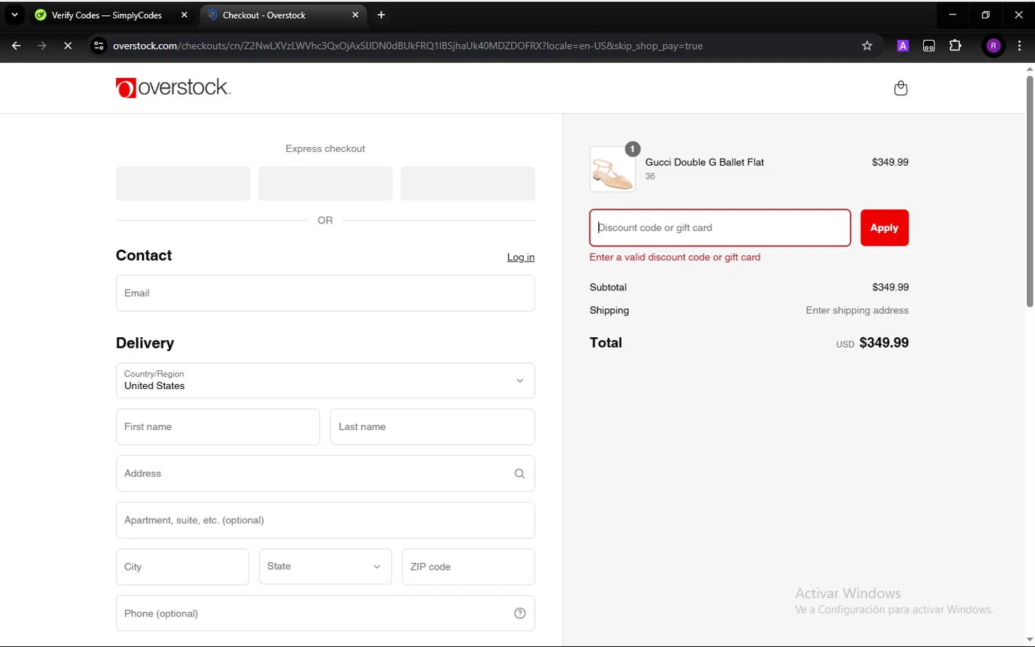Open the State dropdown
The width and height of the screenshot is (1035, 647).
click(325, 567)
